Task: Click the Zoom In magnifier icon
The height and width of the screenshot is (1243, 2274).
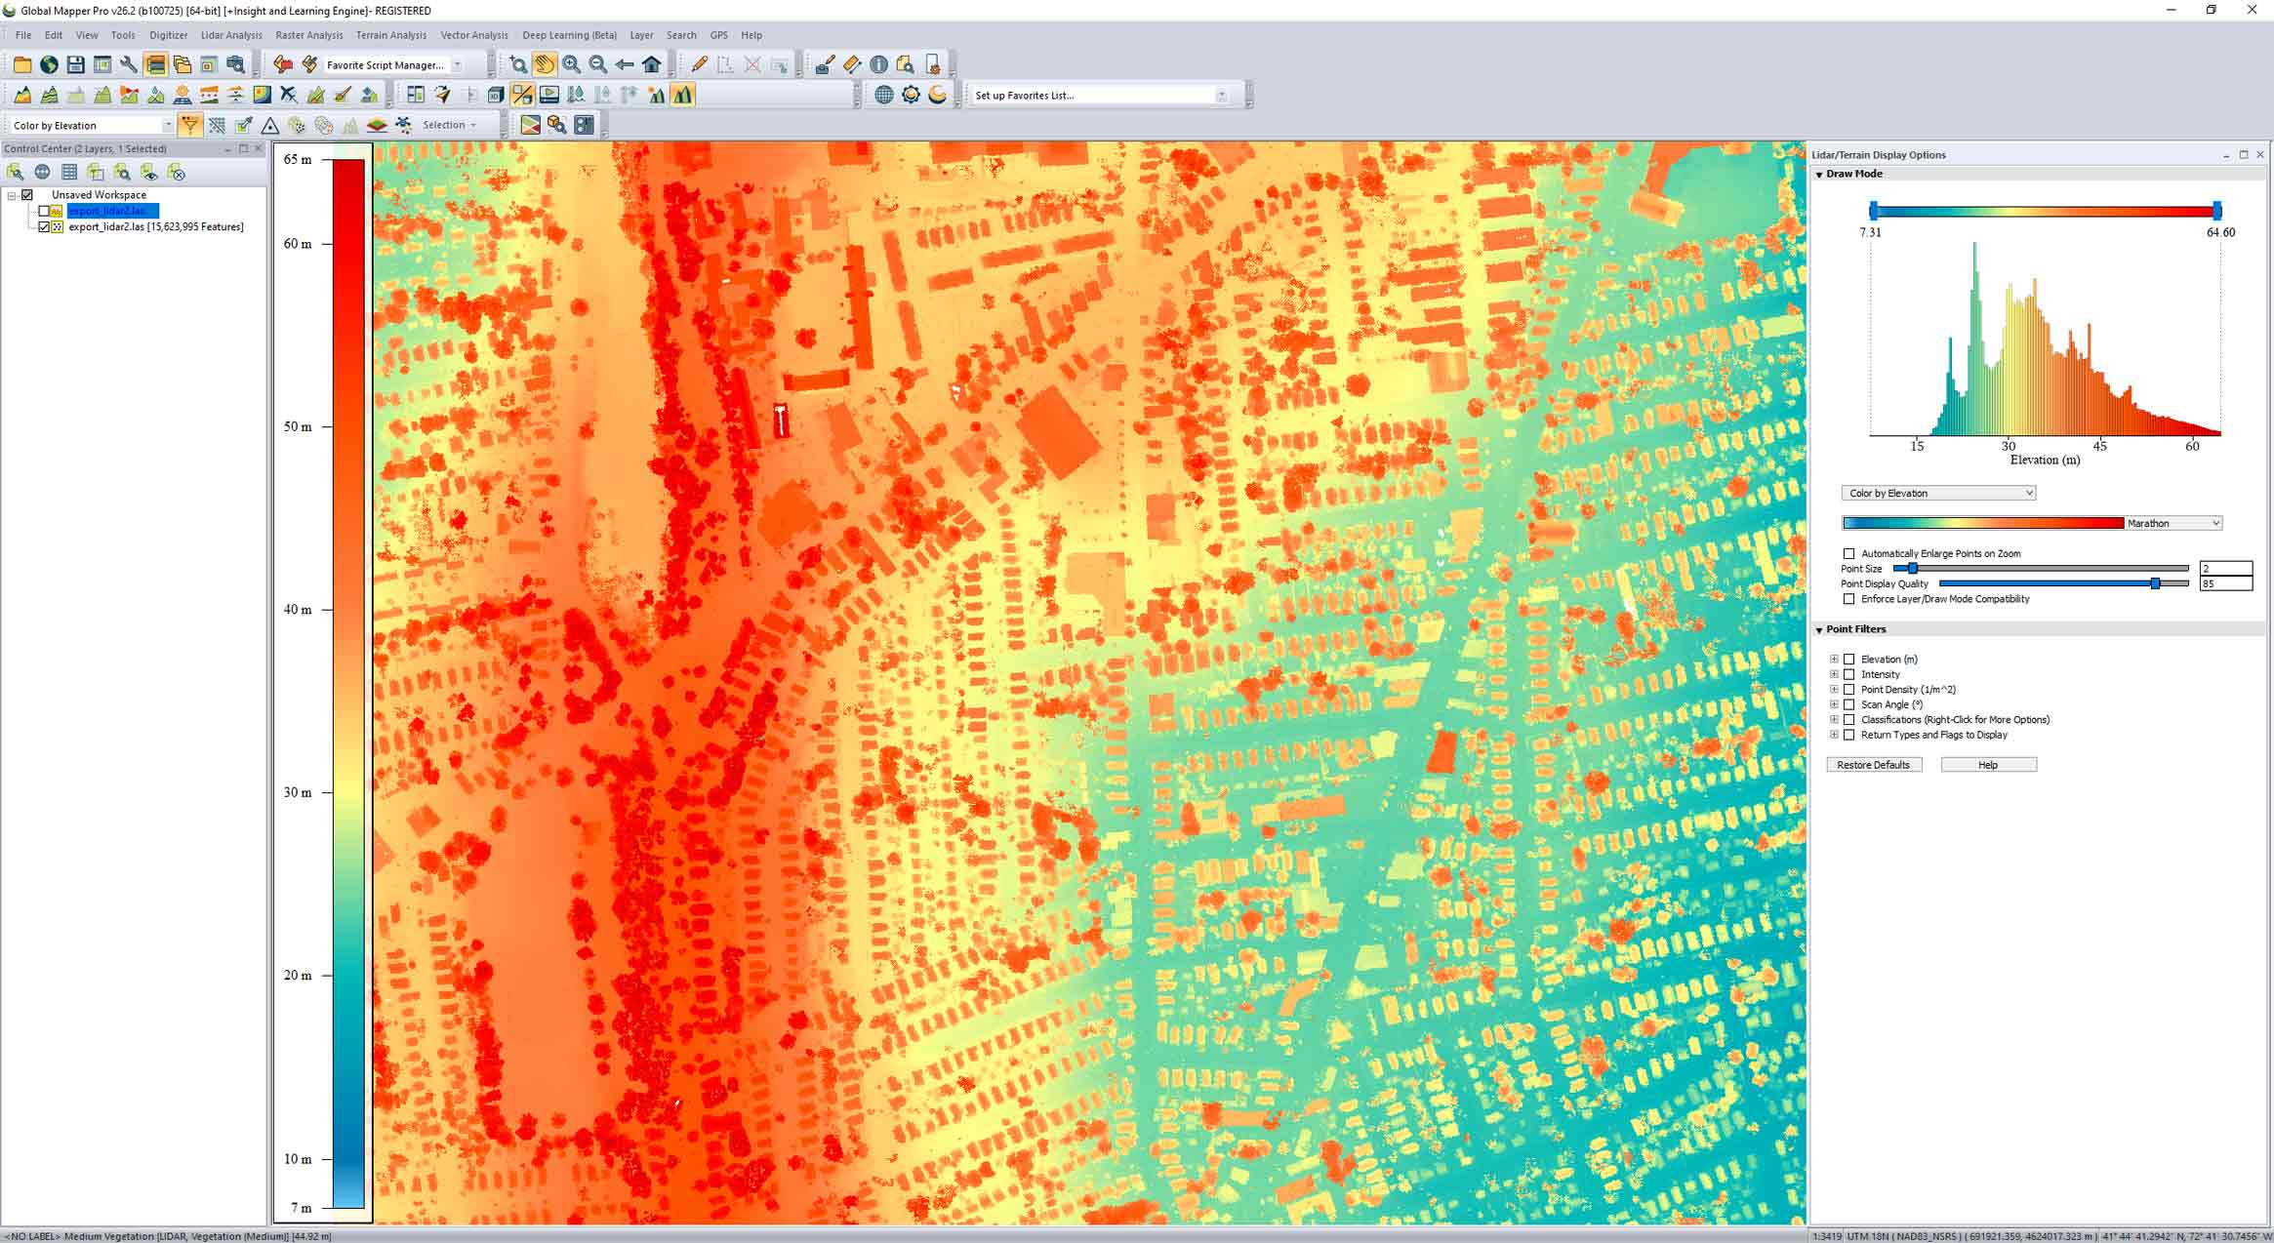Action: click(571, 64)
